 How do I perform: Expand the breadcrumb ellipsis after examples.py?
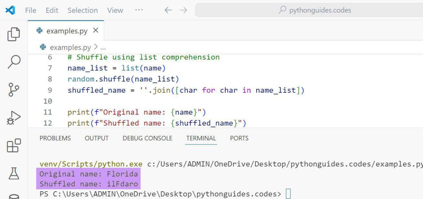point(103,47)
